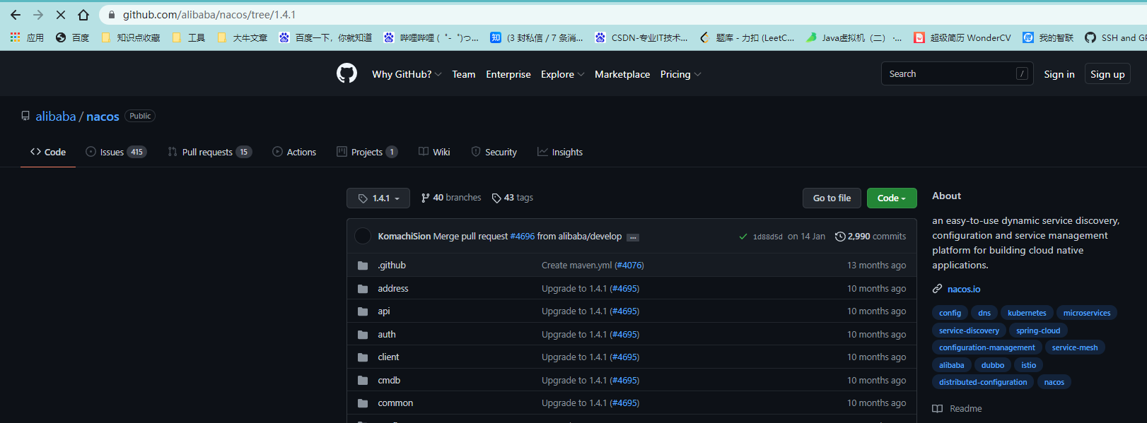This screenshot has height=423, width=1147.
Task: Click Enterprise in the header navigation
Action: pyautogui.click(x=508, y=74)
